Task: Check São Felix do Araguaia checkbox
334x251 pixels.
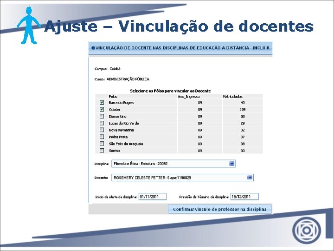Action: point(102,144)
